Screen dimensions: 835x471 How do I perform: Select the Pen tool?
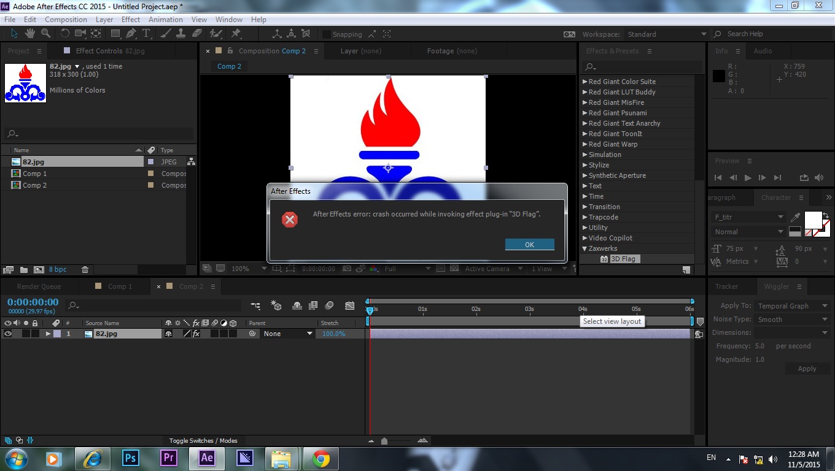(131, 34)
